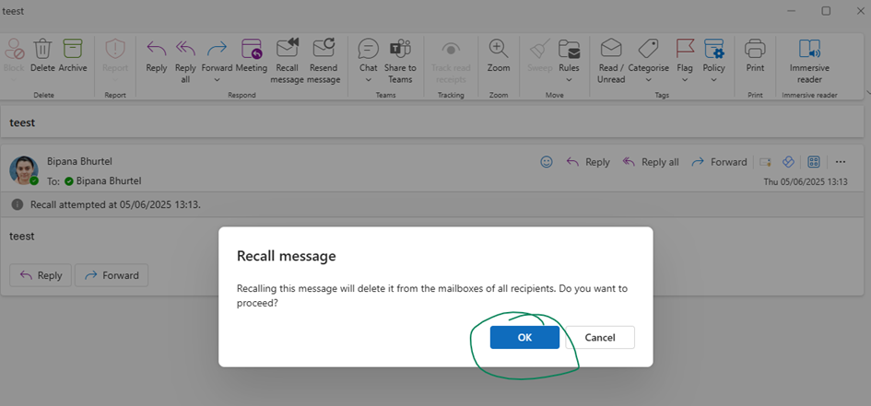
Task: Click Forward in message header
Action: point(719,162)
